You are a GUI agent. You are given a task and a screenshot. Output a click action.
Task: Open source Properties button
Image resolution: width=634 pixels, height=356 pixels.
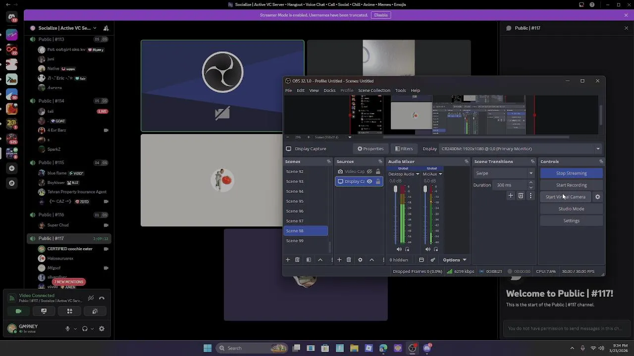370,149
